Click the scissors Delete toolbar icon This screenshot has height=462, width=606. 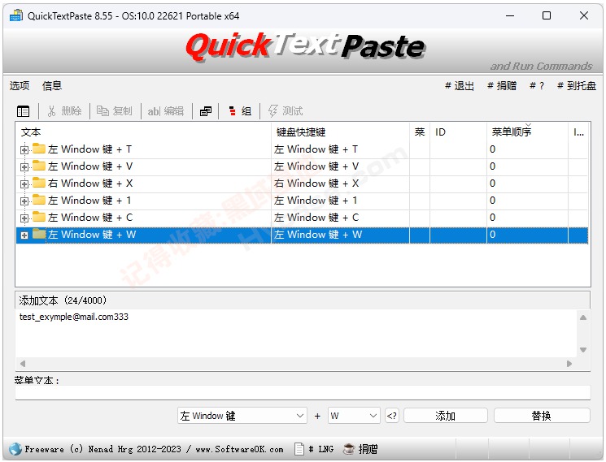point(51,111)
